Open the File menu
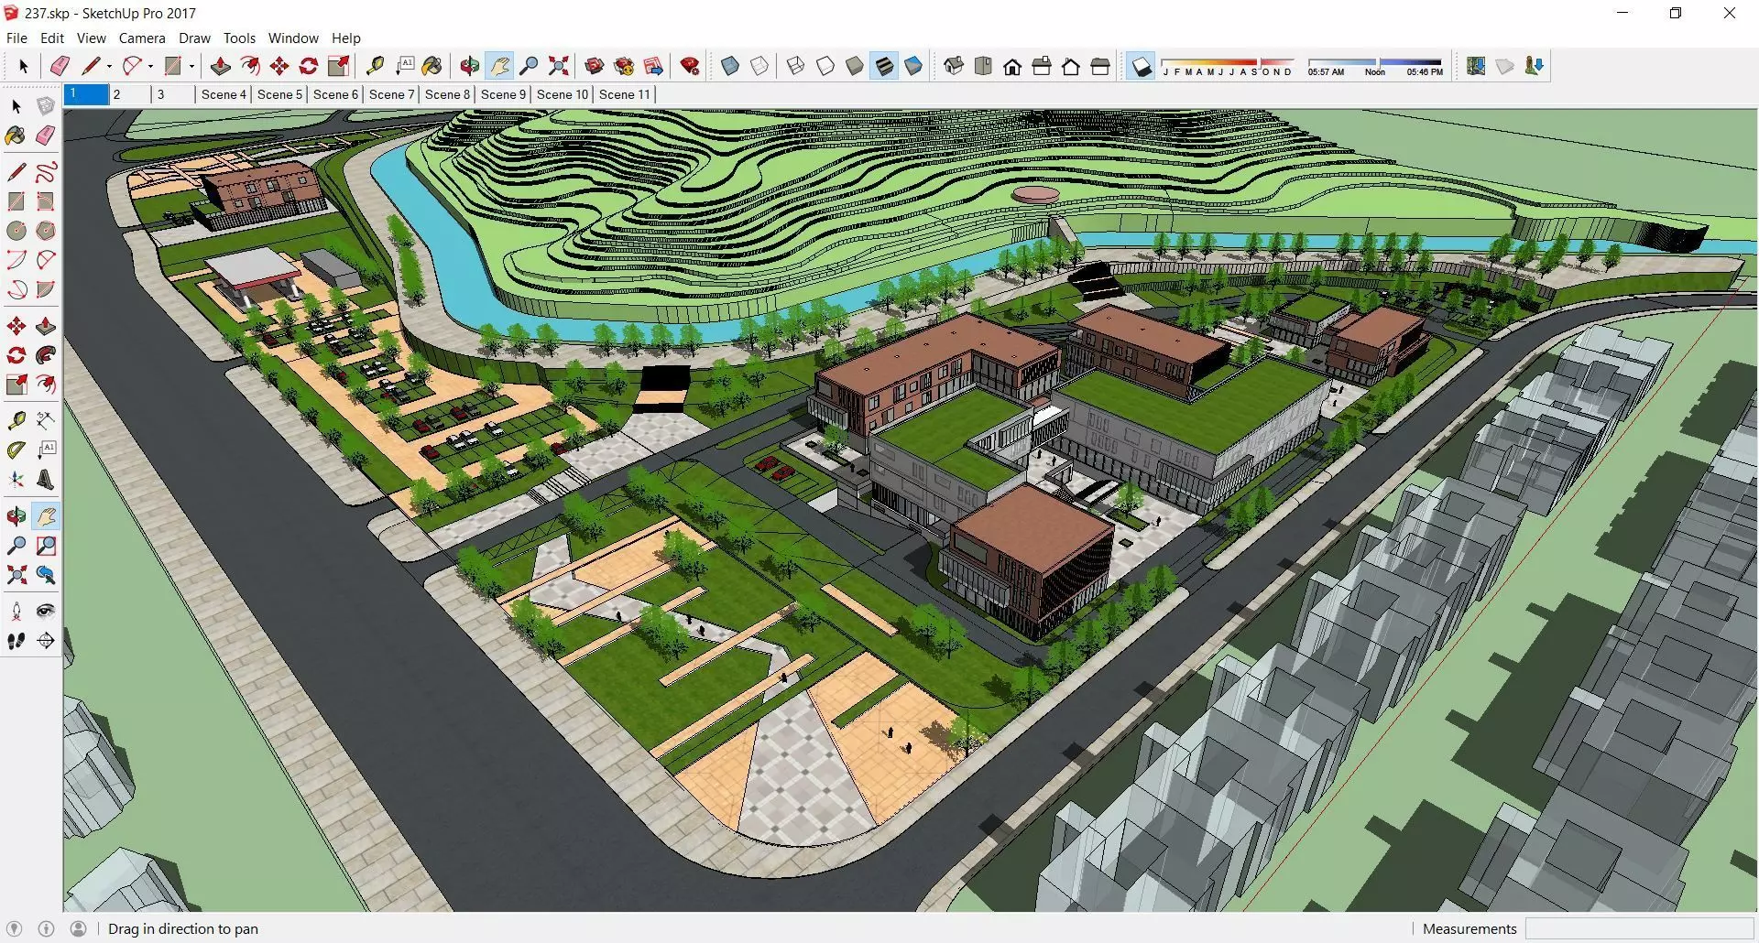The image size is (1759, 943). (x=16, y=38)
